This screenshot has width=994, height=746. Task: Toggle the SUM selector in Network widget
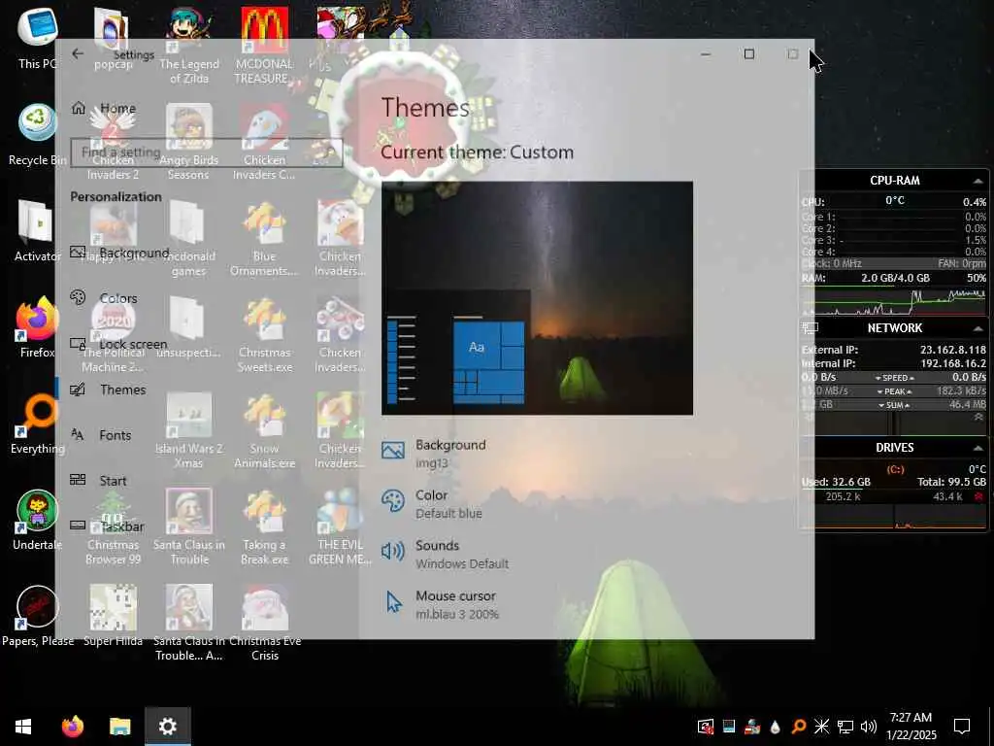click(x=894, y=405)
